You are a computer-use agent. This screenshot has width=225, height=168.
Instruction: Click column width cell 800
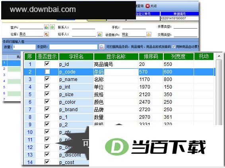point(178,79)
